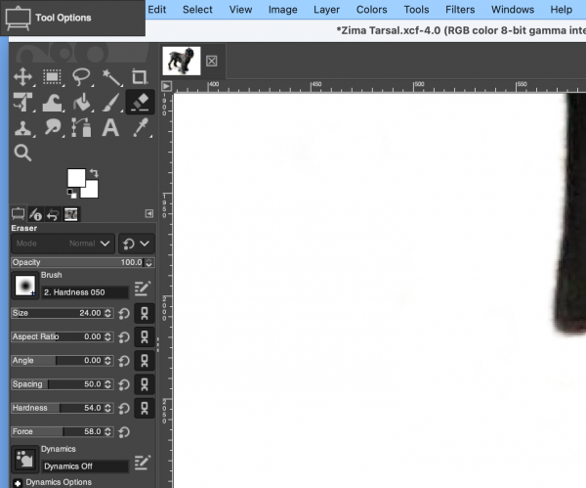Select the Fuzzy Select wand tool
The width and height of the screenshot is (586, 488).
tap(110, 77)
